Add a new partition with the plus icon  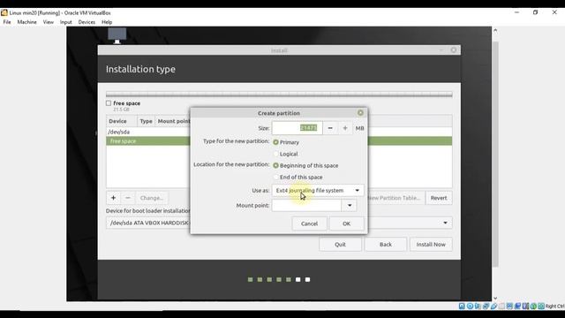(x=113, y=198)
